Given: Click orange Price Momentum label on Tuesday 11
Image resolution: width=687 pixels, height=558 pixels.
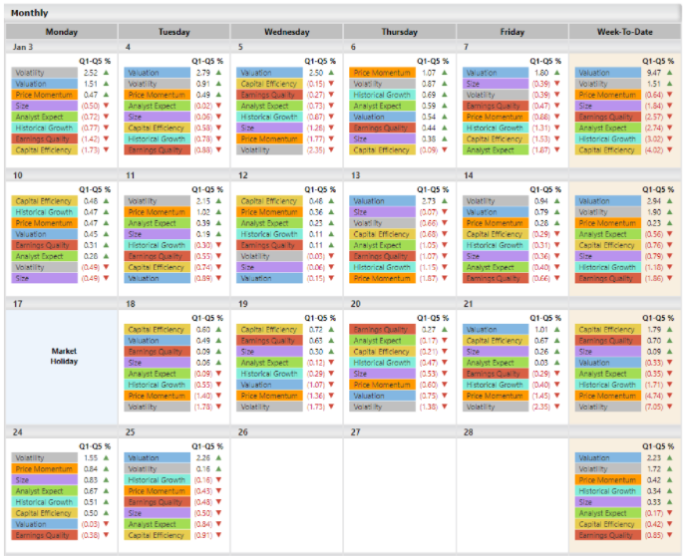Looking at the screenshot, I should [157, 212].
